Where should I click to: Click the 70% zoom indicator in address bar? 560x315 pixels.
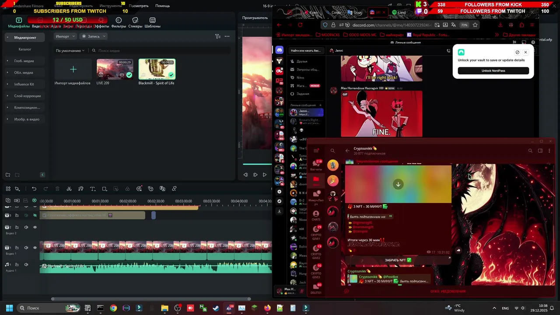(x=464, y=25)
